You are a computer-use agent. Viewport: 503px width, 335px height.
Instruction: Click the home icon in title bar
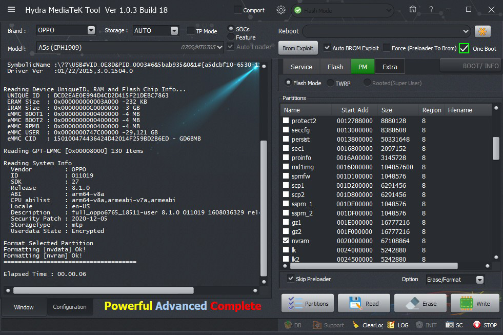click(413, 9)
